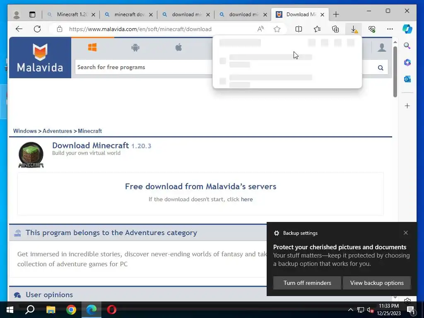Focus the 'Search for free programs' field
Image resolution: width=424 pixels, height=318 pixels.
tap(143, 67)
